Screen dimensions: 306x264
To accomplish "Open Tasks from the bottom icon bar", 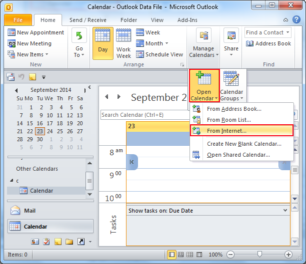I will 46,242.
